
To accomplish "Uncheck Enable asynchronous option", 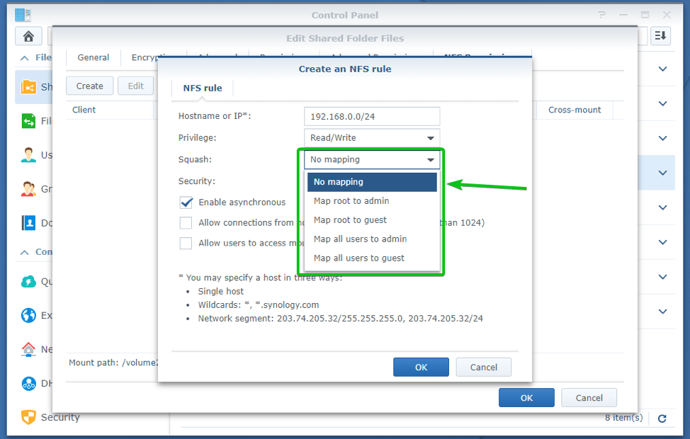I will click(x=186, y=203).
